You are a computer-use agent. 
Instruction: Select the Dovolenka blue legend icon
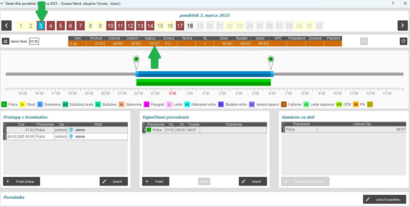[40, 105]
